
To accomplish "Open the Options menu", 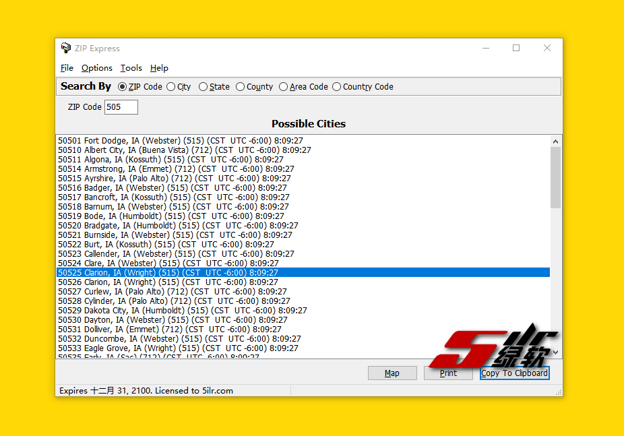I will tap(97, 68).
